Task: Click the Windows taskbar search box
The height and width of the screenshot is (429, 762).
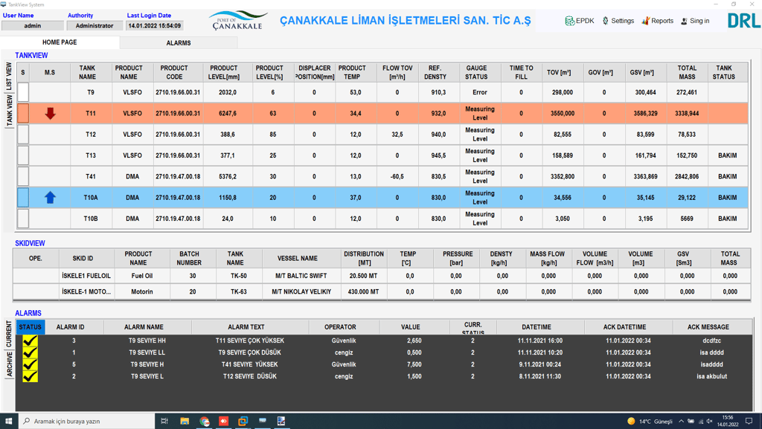Action: tap(86, 421)
